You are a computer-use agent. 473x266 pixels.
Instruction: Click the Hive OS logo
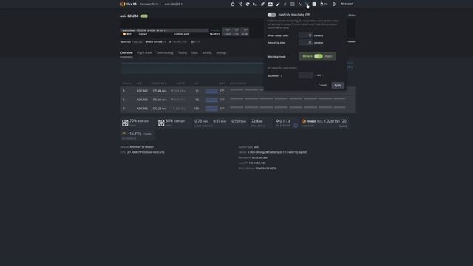pos(129,4)
